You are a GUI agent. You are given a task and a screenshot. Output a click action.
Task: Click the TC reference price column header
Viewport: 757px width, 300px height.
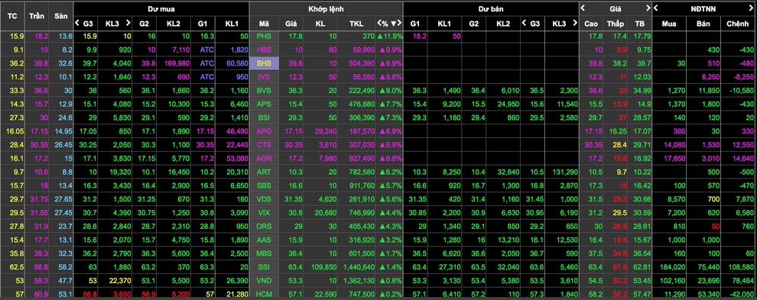pyautogui.click(x=12, y=15)
